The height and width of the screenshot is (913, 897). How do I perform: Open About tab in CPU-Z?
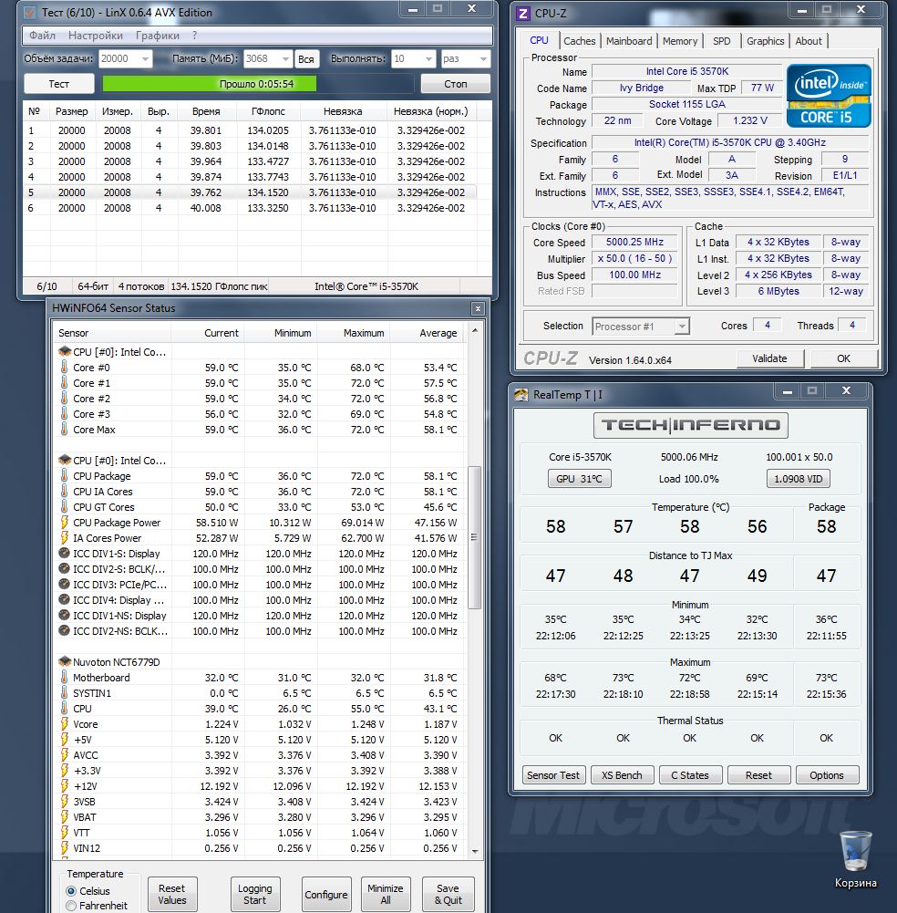coord(809,41)
